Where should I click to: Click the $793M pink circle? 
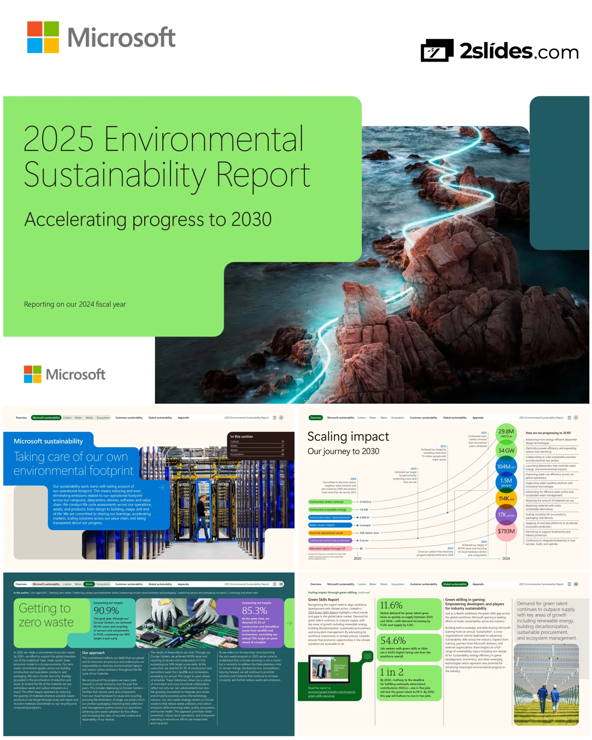[506, 532]
